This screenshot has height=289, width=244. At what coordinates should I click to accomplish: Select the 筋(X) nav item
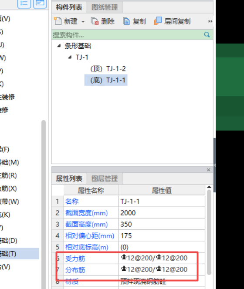[x=8, y=188]
